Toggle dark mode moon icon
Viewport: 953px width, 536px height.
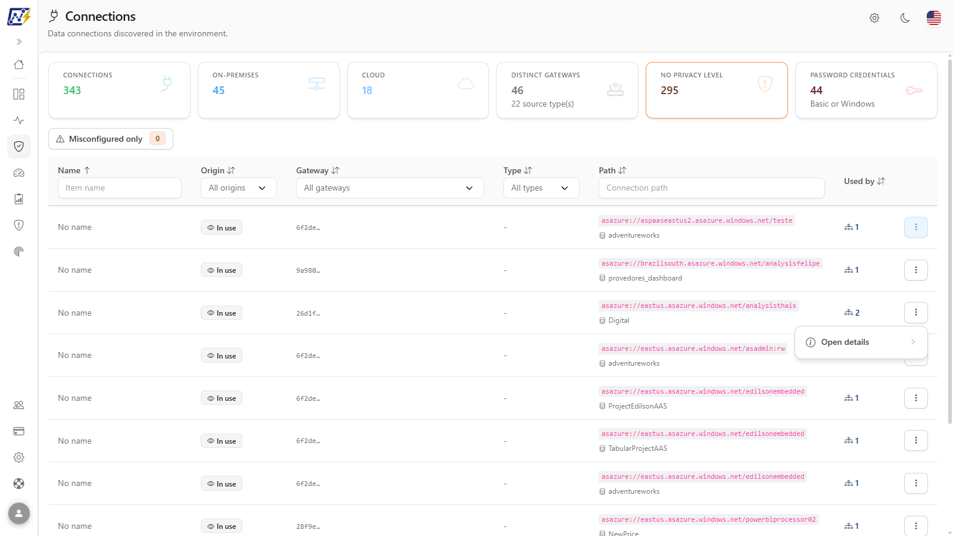(905, 18)
